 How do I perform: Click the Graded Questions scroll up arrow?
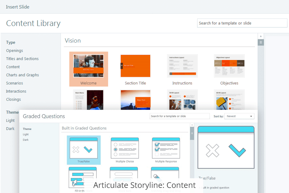(x=192, y=125)
